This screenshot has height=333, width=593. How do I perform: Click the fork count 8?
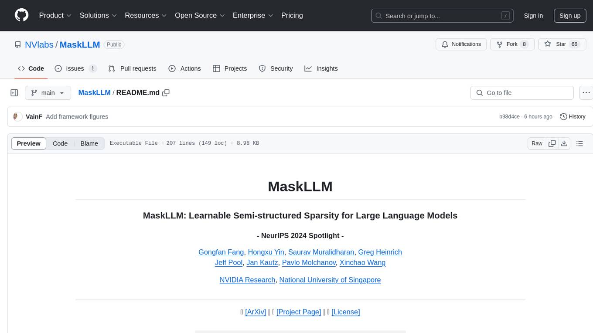pyautogui.click(x=524, y=44)
